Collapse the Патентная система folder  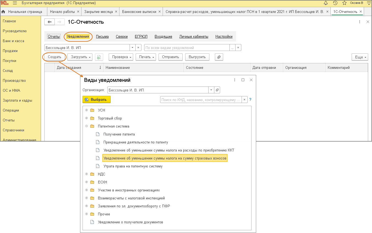(x=86, y=126)
